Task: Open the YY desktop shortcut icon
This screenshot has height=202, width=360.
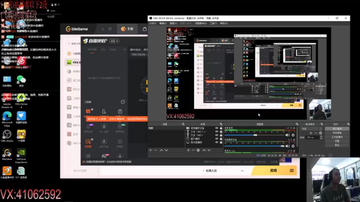Action: point(21,136)
